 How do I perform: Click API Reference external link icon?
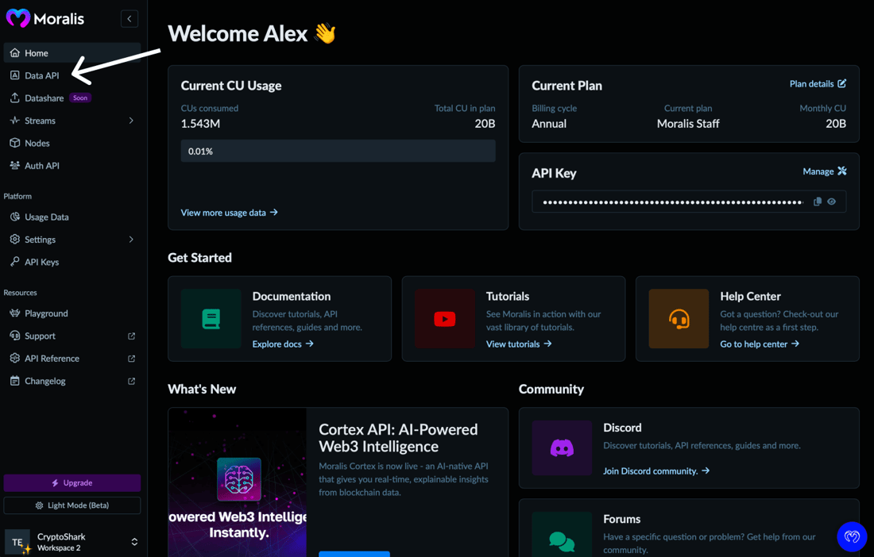[x=132, y=359]
